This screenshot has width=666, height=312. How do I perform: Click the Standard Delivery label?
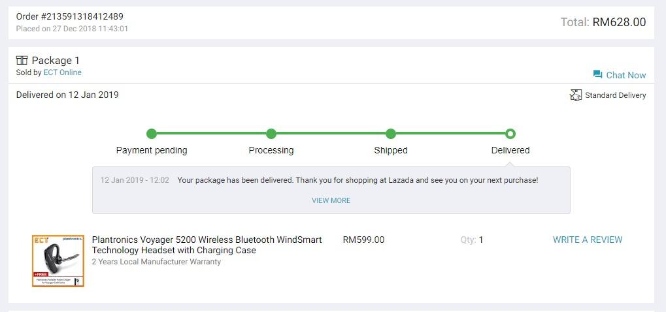coord(616,95)
